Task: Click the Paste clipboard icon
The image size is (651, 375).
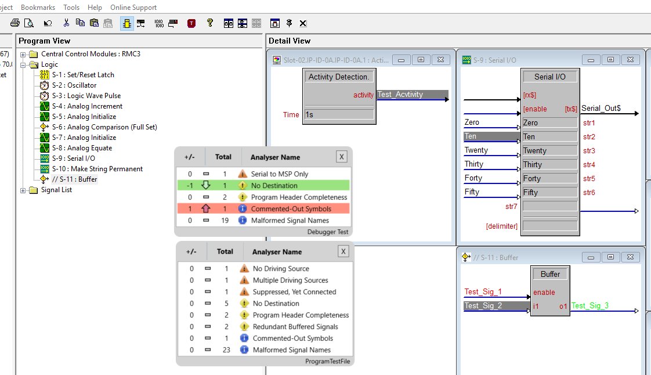Action: click(x=94, y=23)
